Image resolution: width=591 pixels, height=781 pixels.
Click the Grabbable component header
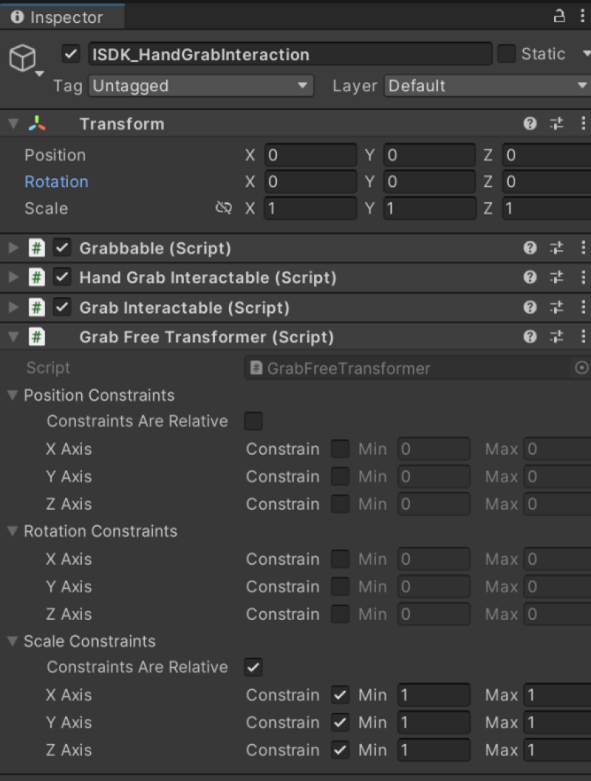[x=155, y=248]
